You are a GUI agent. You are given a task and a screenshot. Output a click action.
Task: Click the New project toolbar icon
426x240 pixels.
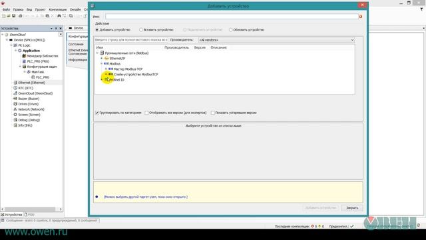tap(3, 16)
